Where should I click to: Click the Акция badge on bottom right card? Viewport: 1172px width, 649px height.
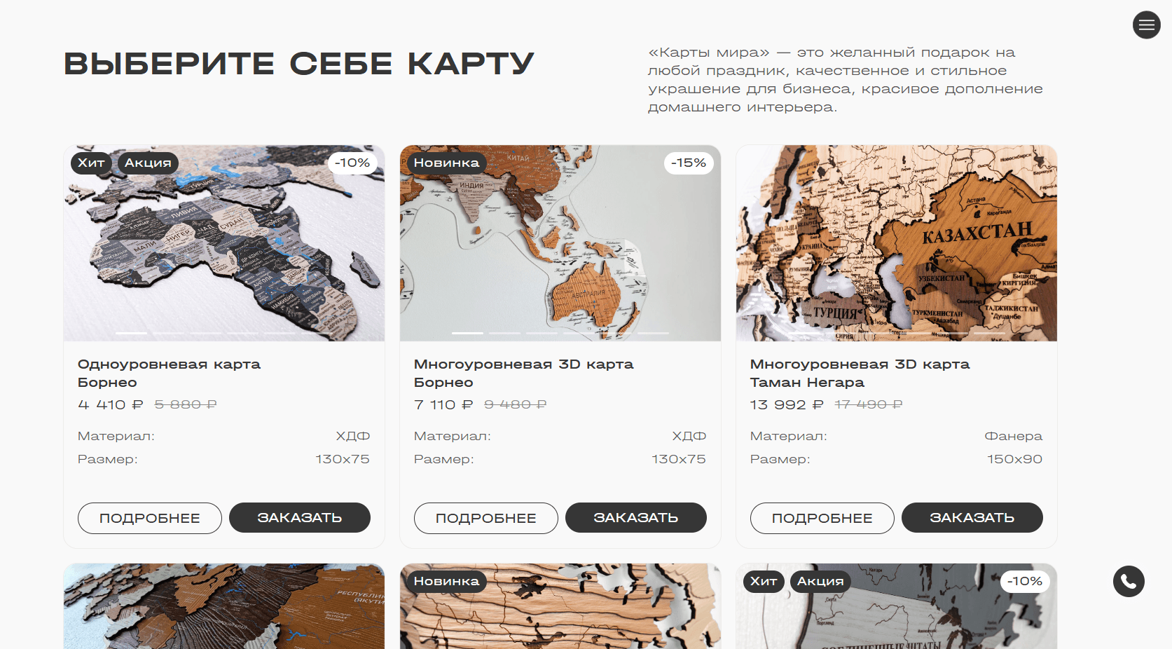pyautogui.click(x=820, y=581)
